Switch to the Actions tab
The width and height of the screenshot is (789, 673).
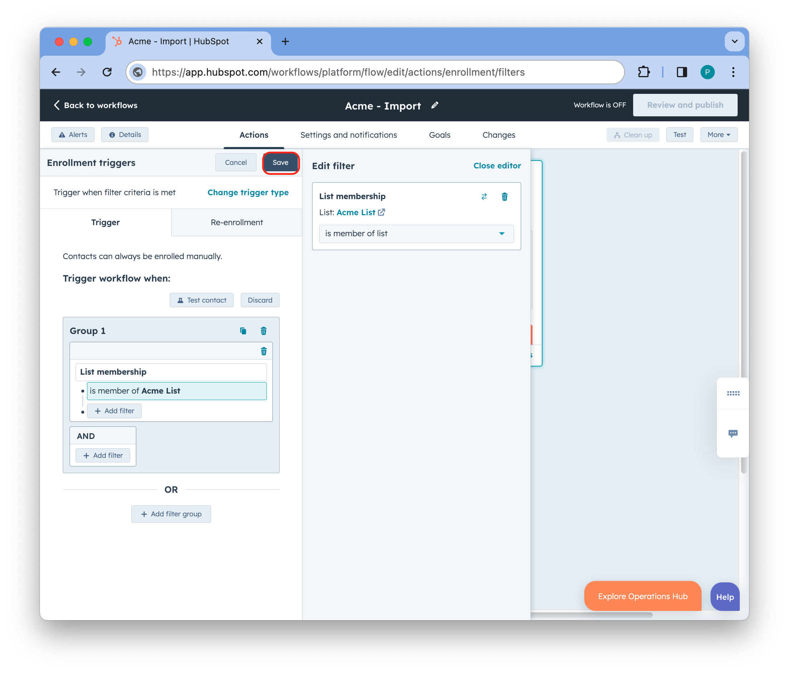(x=254, y=135)
